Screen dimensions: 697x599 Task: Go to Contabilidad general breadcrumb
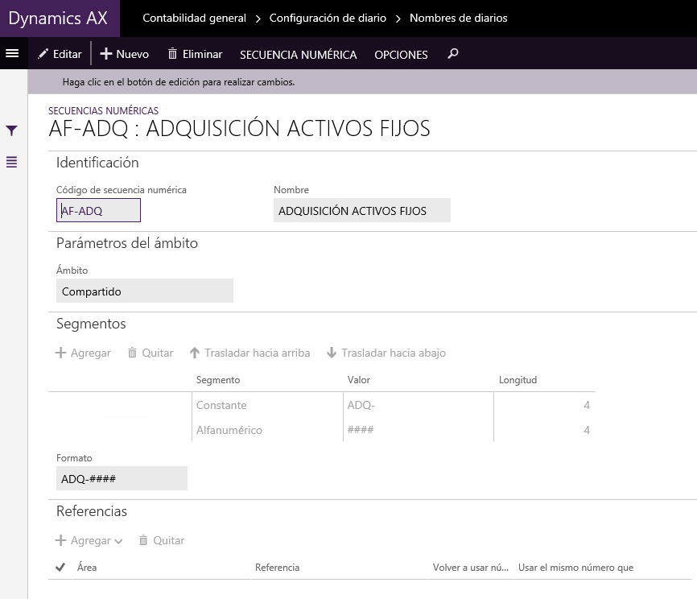tap(194, 18)
